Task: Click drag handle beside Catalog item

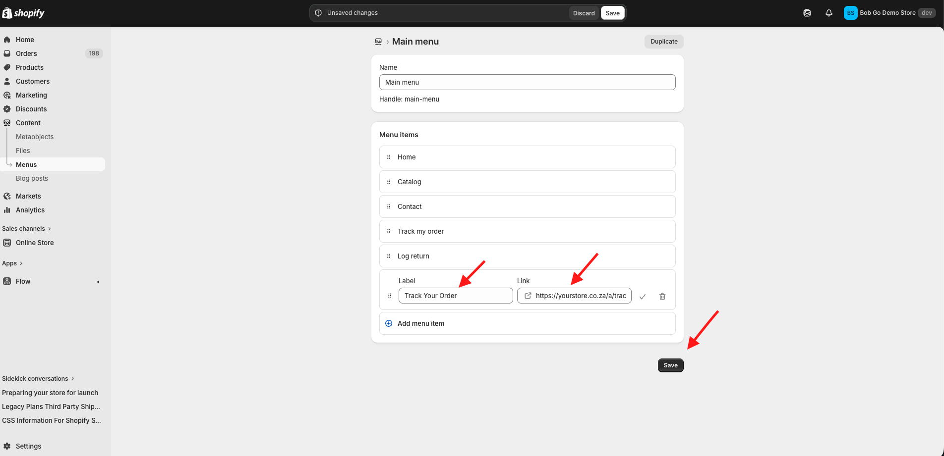Action: coord(389,182)
